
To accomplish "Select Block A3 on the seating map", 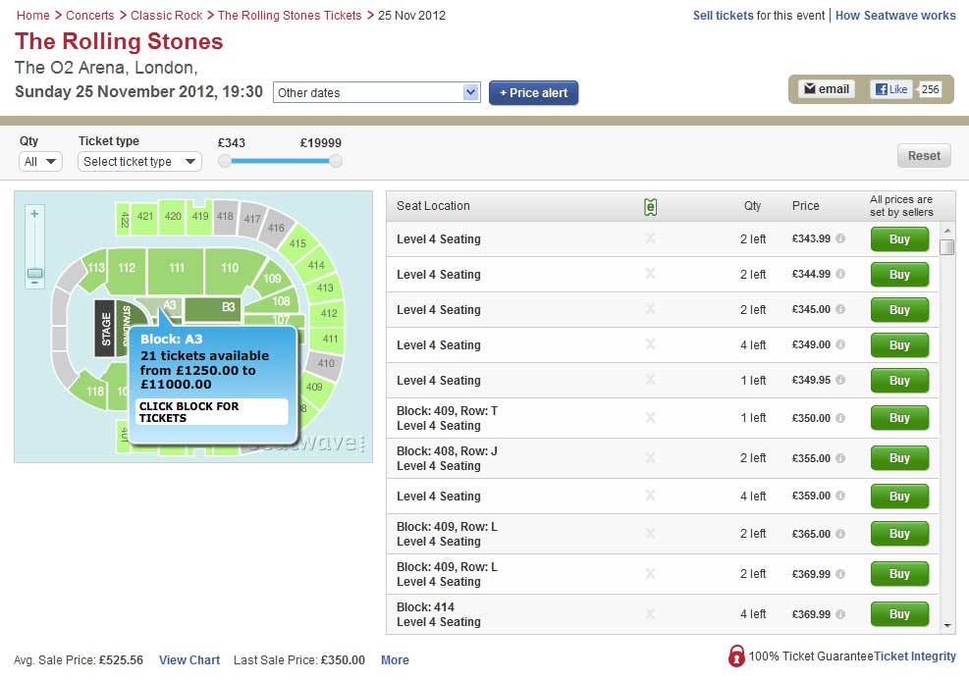I will 169,305.
